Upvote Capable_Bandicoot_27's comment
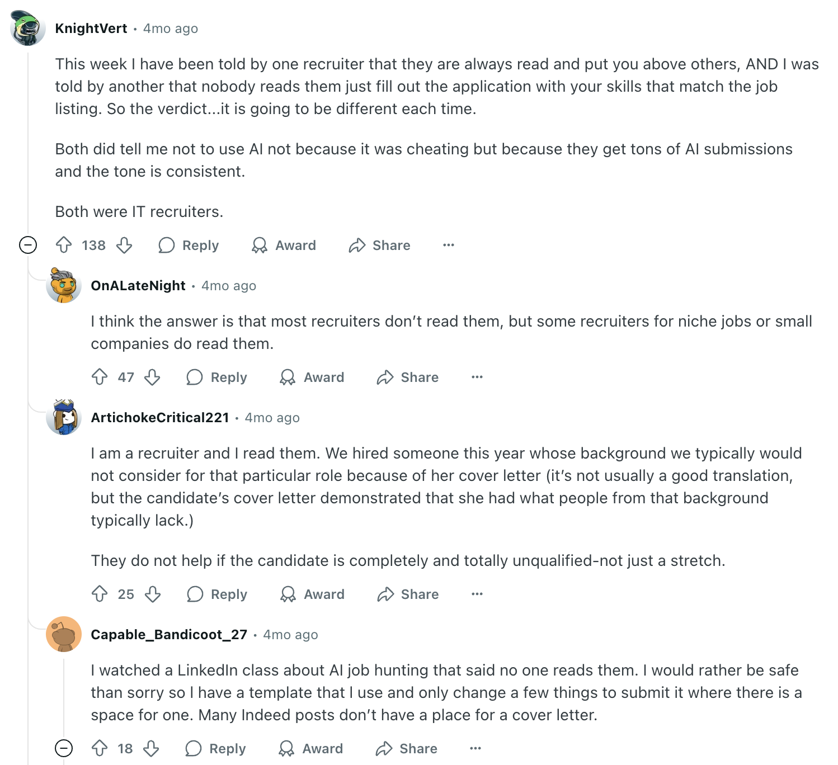Viewport: 838px width, 765px height. coord(100,748)
